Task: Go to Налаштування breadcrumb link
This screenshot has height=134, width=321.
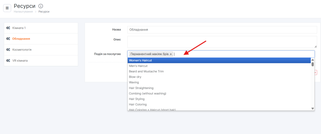Action: pyautogui.click(x=23, y=12)
